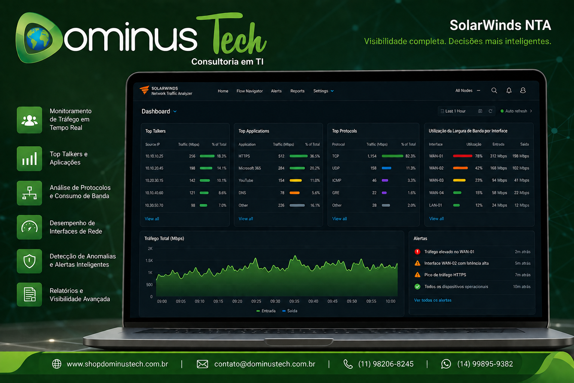Click red critical icon for WAN-01 traffic alert

tap(417, 252)
